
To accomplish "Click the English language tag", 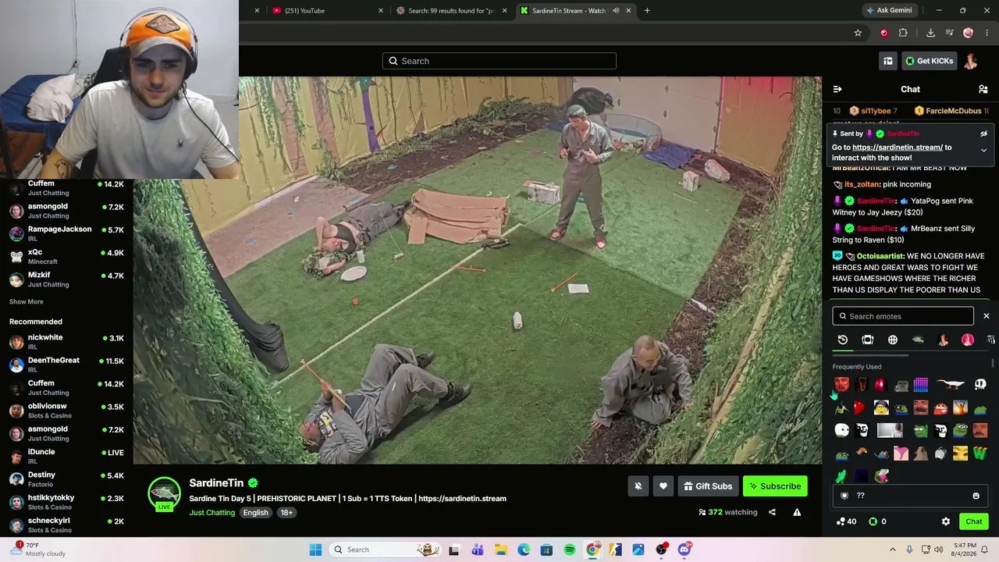I will point(255,513).
